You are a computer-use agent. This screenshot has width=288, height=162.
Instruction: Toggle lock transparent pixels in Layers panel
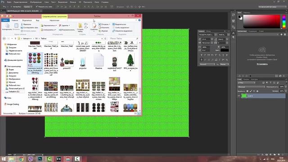pyautogui.click(x=247, y=91)
